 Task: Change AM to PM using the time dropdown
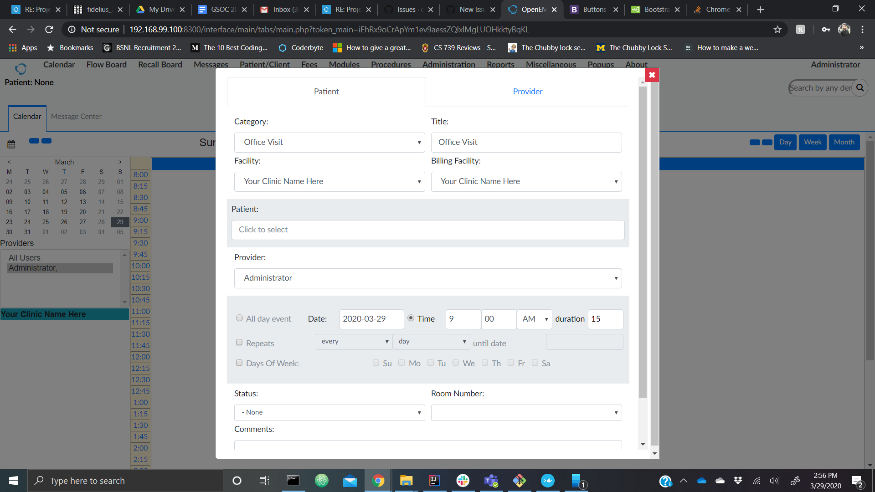534,319
